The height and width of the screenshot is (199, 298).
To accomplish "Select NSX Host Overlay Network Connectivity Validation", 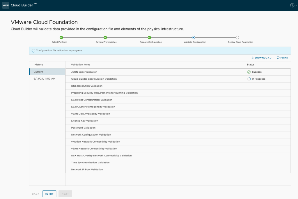I will (x=178, y=156).
